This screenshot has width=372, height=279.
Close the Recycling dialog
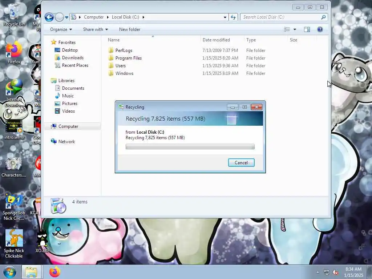[x=256, y=107]
